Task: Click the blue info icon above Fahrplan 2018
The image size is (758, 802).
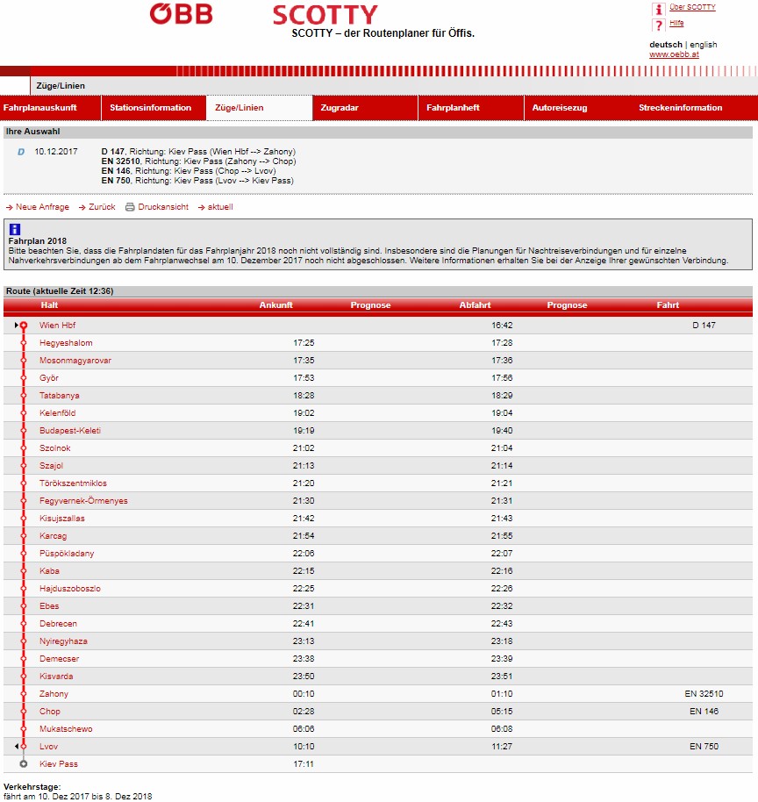Action: tap(14, 229)
